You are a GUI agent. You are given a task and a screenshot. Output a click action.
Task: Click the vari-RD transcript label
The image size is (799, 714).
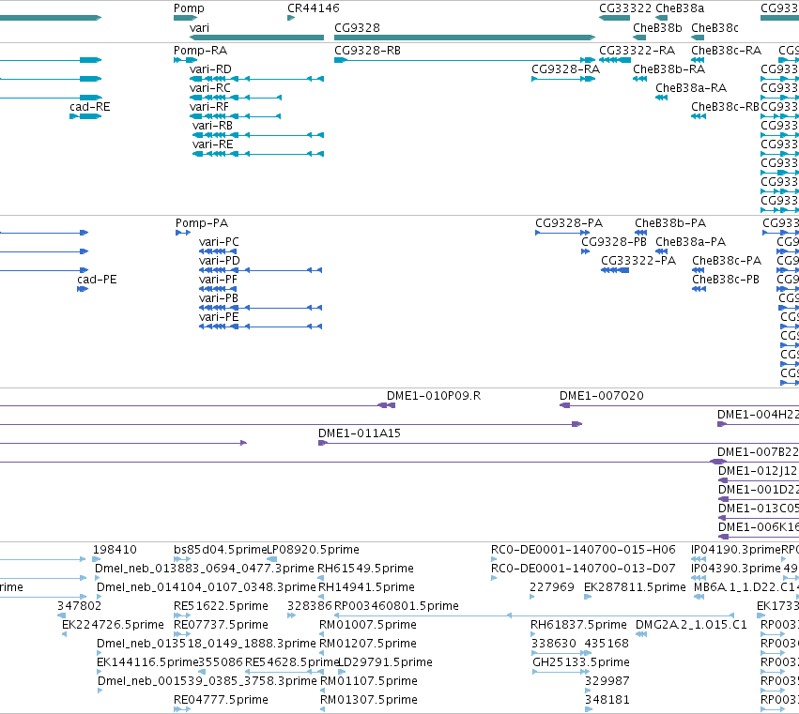point(210,69)
